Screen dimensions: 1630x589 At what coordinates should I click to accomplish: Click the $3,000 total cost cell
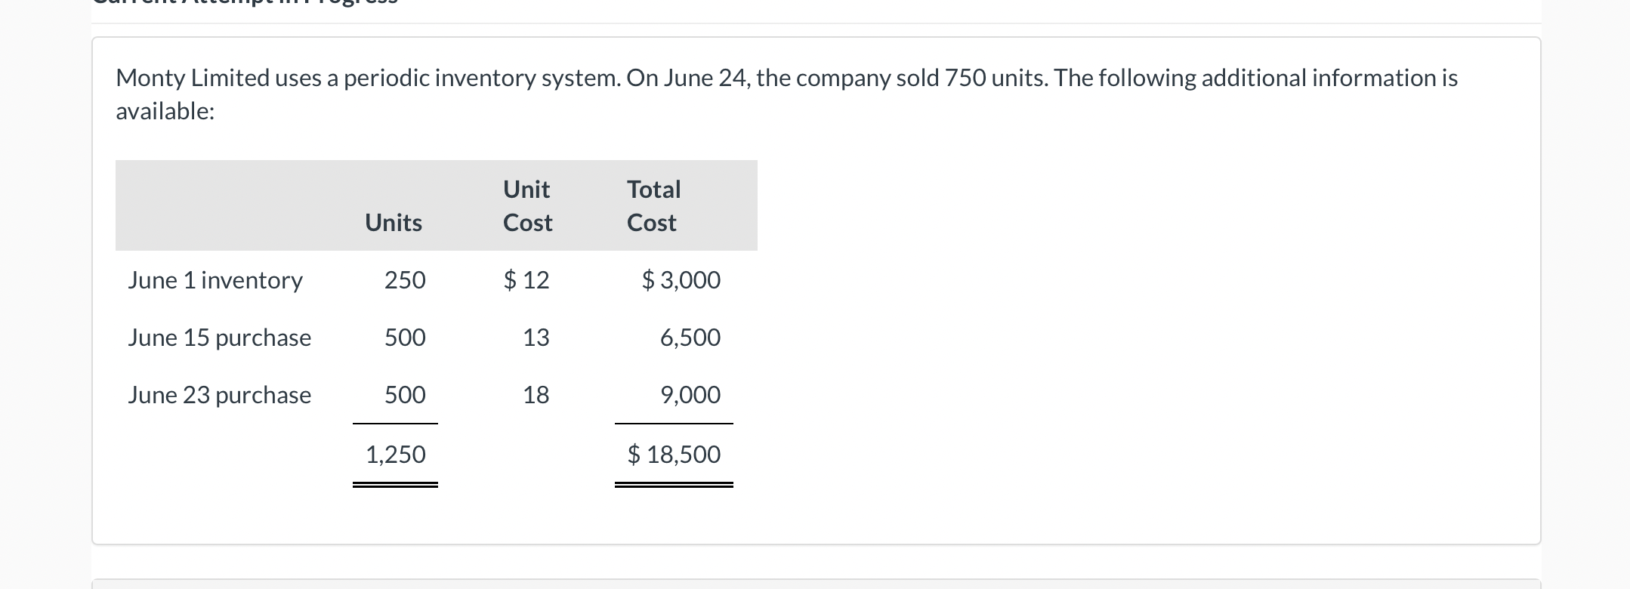click(x=681, y=280)
